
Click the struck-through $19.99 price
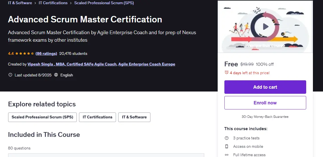coord(247,64)
